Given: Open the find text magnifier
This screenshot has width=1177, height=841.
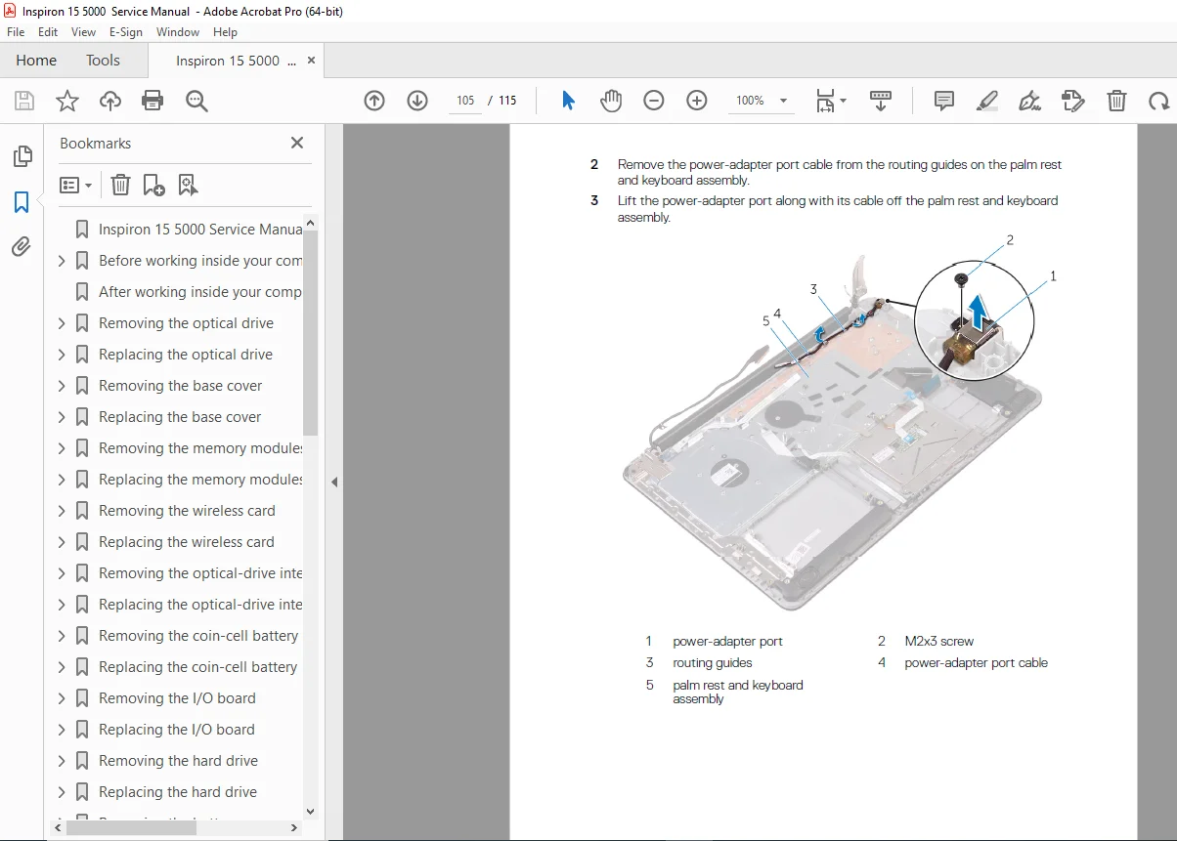Looking at the screenshot, I should tap(196, 101).
